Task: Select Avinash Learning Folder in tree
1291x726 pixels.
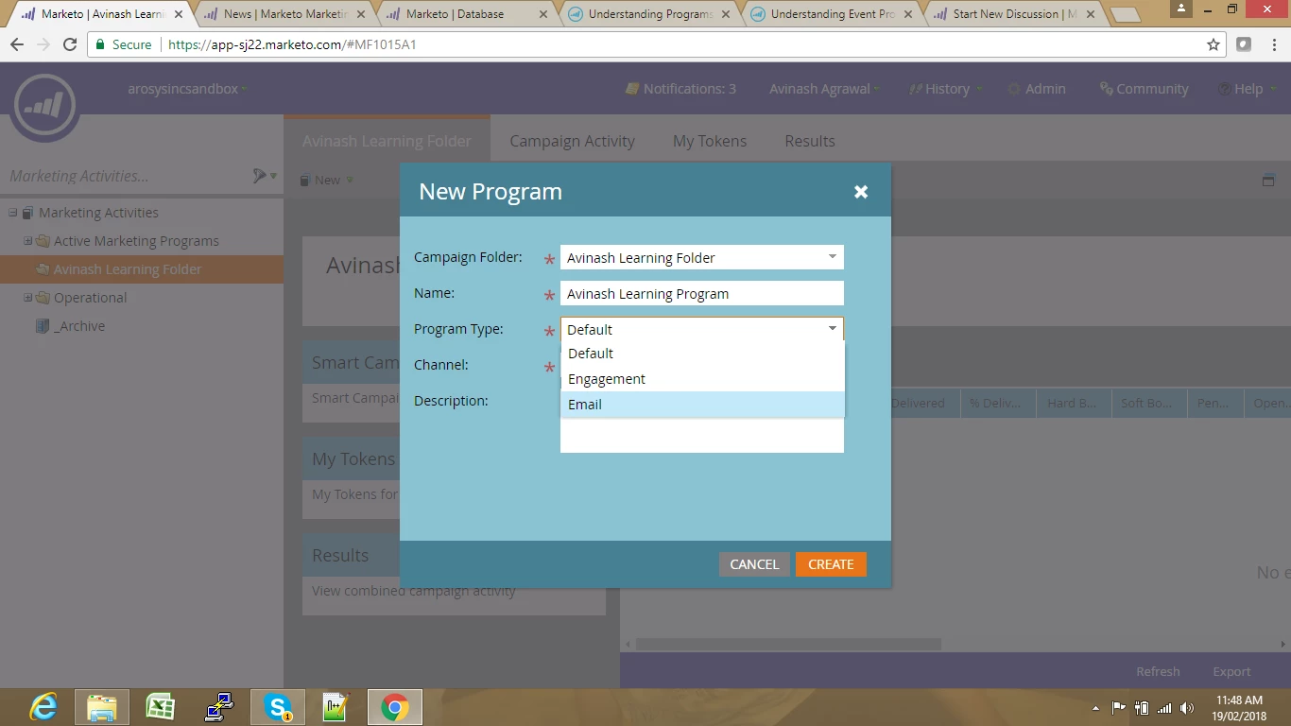Action: 128,269
